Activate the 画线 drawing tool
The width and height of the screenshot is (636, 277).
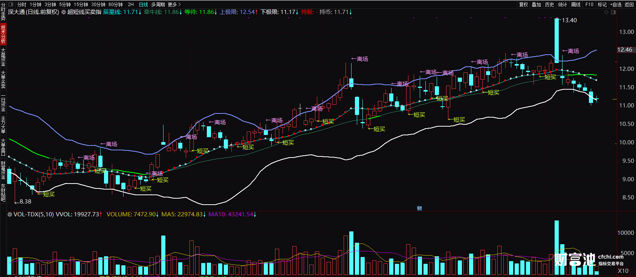(x=576, y=5)
